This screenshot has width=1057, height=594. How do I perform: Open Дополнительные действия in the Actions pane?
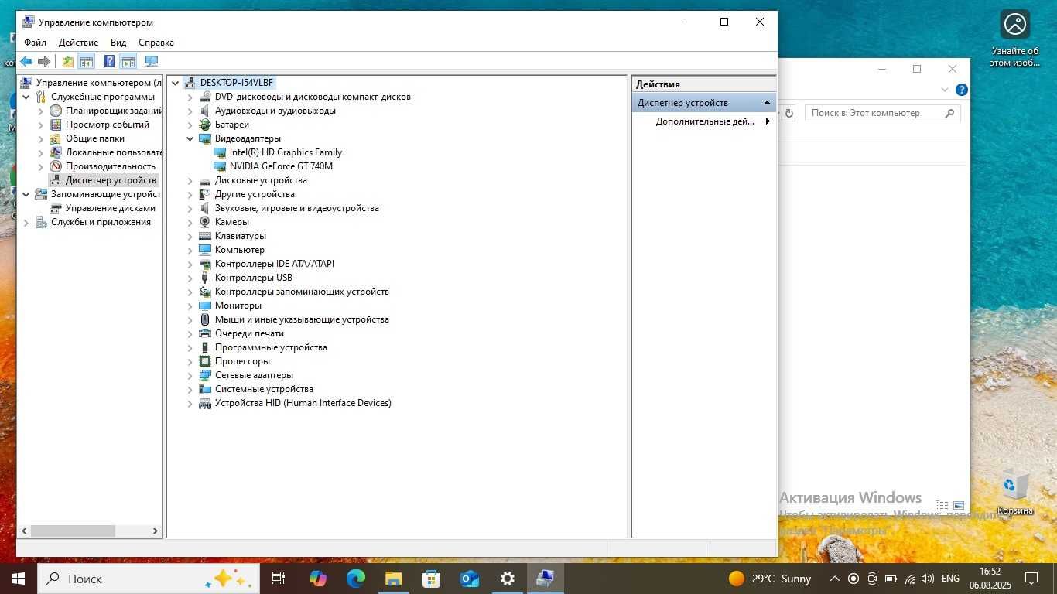pos(705,121)
